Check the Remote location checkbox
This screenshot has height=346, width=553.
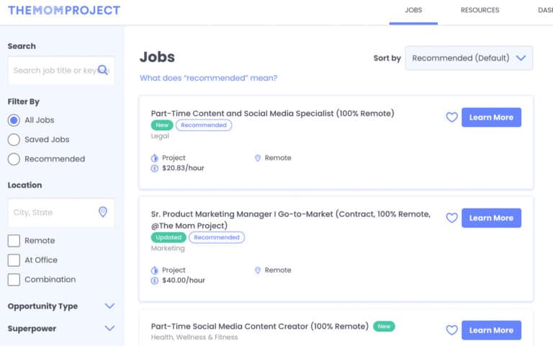click(x=14, y=241)
